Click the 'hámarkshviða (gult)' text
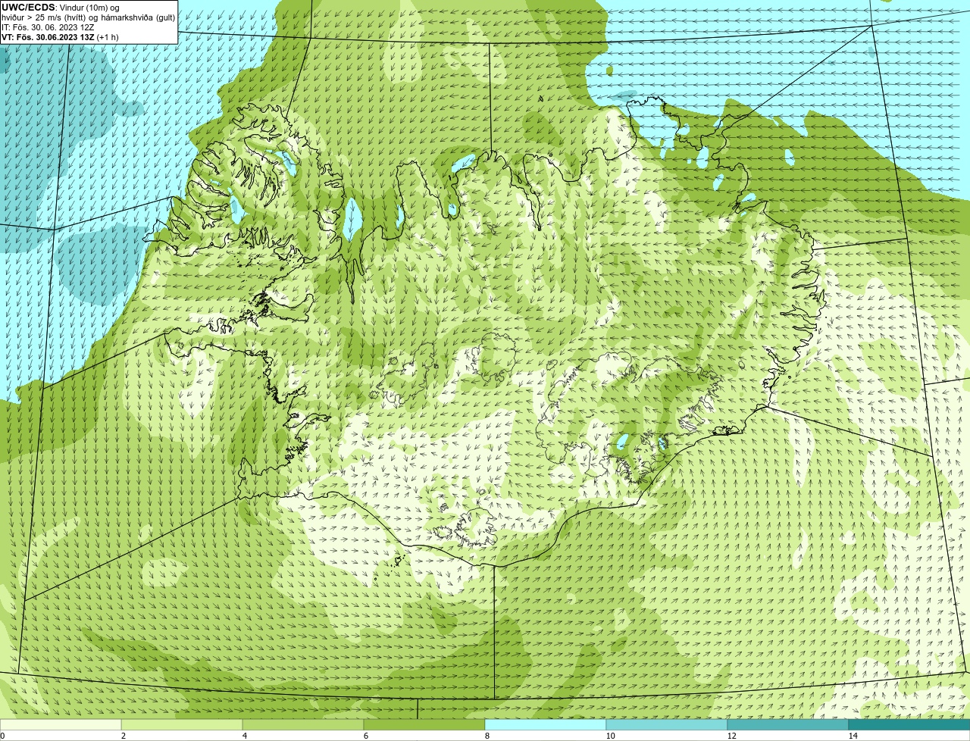The width and height of the screenshot is (970, 741). (x=138, y=17)
